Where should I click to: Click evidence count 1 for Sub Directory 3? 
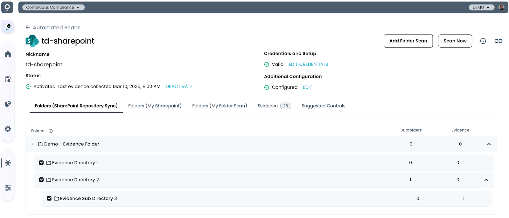coord(463,199)
